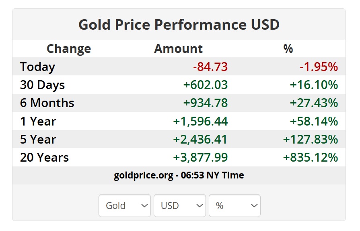Select the Today row label
This screenshot has width=360, height=231.
coord(38,67)
